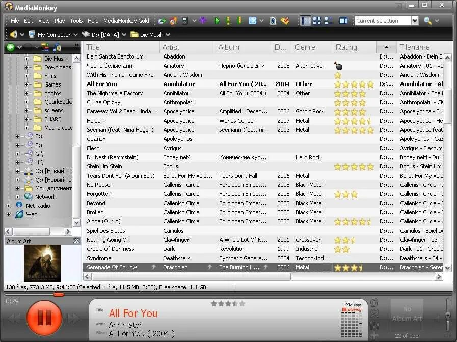Click the music note document toolbar icon
The image size is (457, 342).
coord(273,21)
